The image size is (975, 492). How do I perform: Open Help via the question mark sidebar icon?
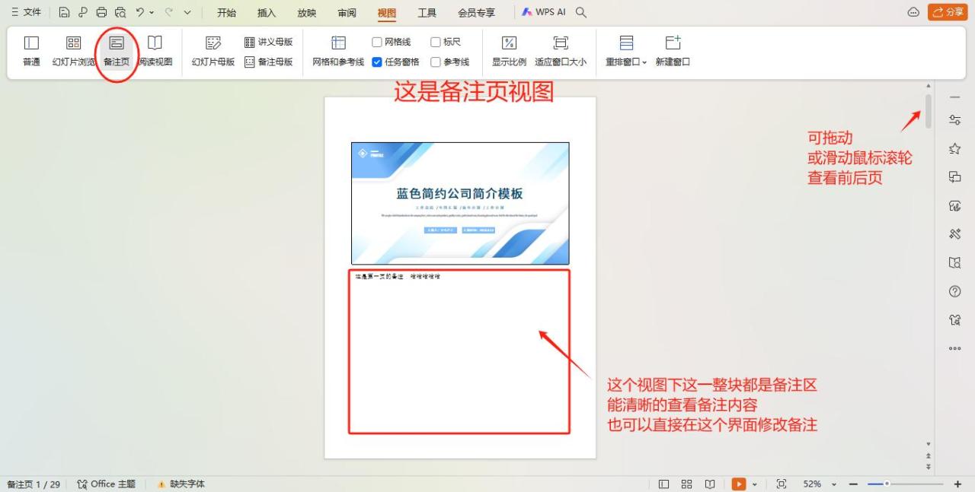coord(954,290)
